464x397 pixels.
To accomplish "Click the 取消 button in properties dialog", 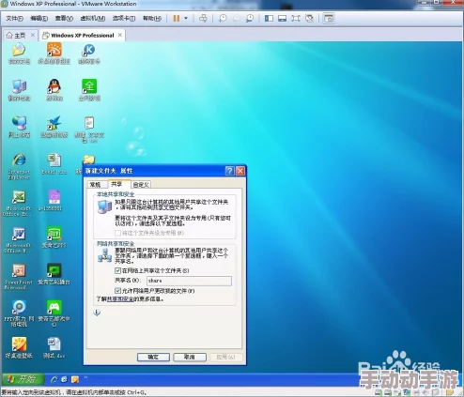I will (190, 357).
